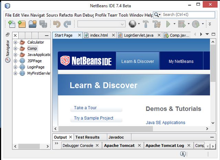Screen dimensions: 220x160
Task: Click the Profile Project toolbar icon
Action: tap(196, 24)
